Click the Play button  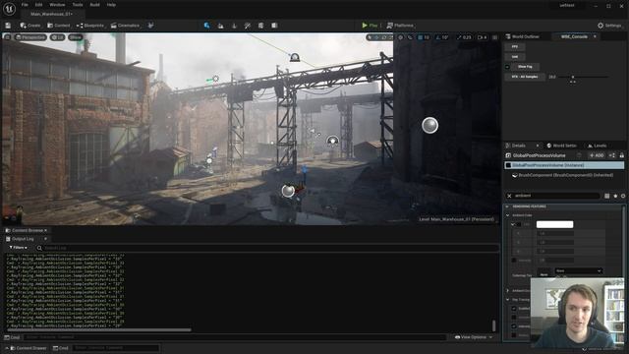pos(370,26)
